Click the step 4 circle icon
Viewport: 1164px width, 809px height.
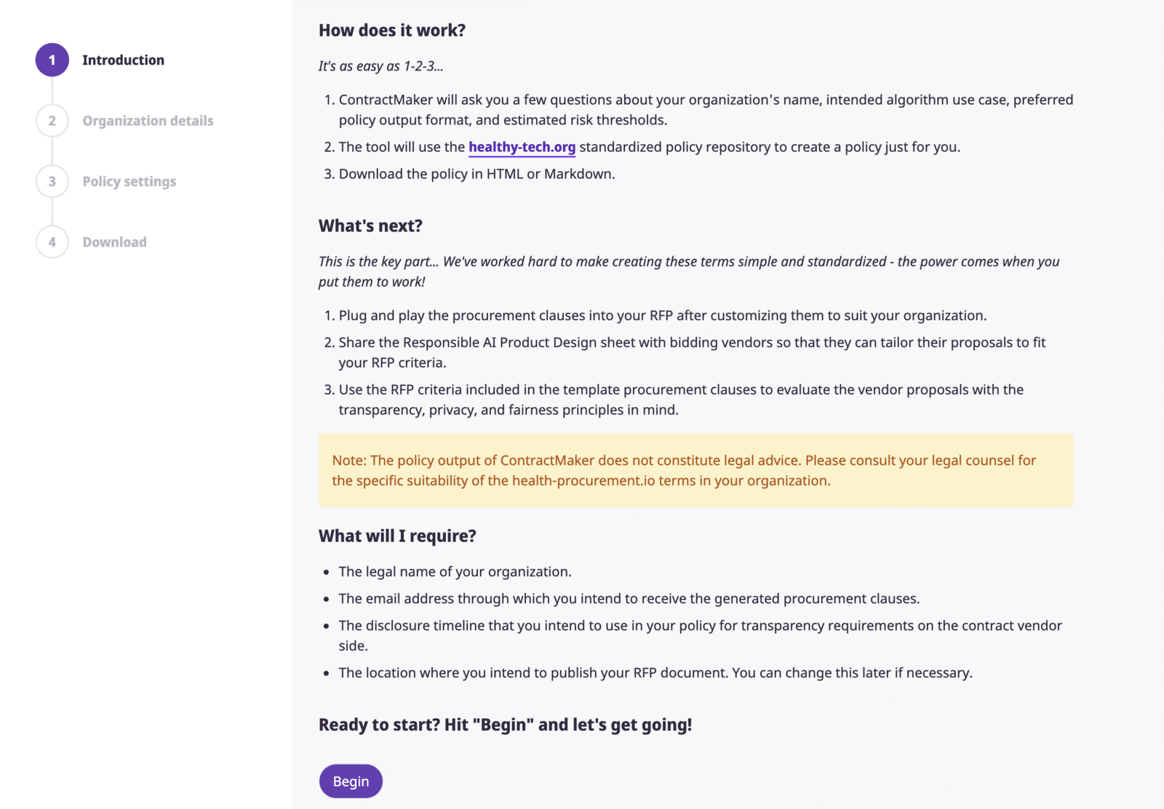coord(52,242)
